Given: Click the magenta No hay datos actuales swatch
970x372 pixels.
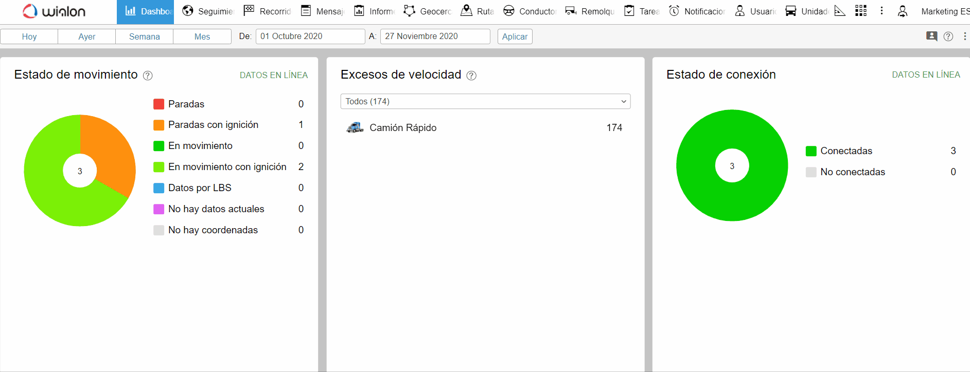Looking at the screenshot, I should tap(159, 209).
